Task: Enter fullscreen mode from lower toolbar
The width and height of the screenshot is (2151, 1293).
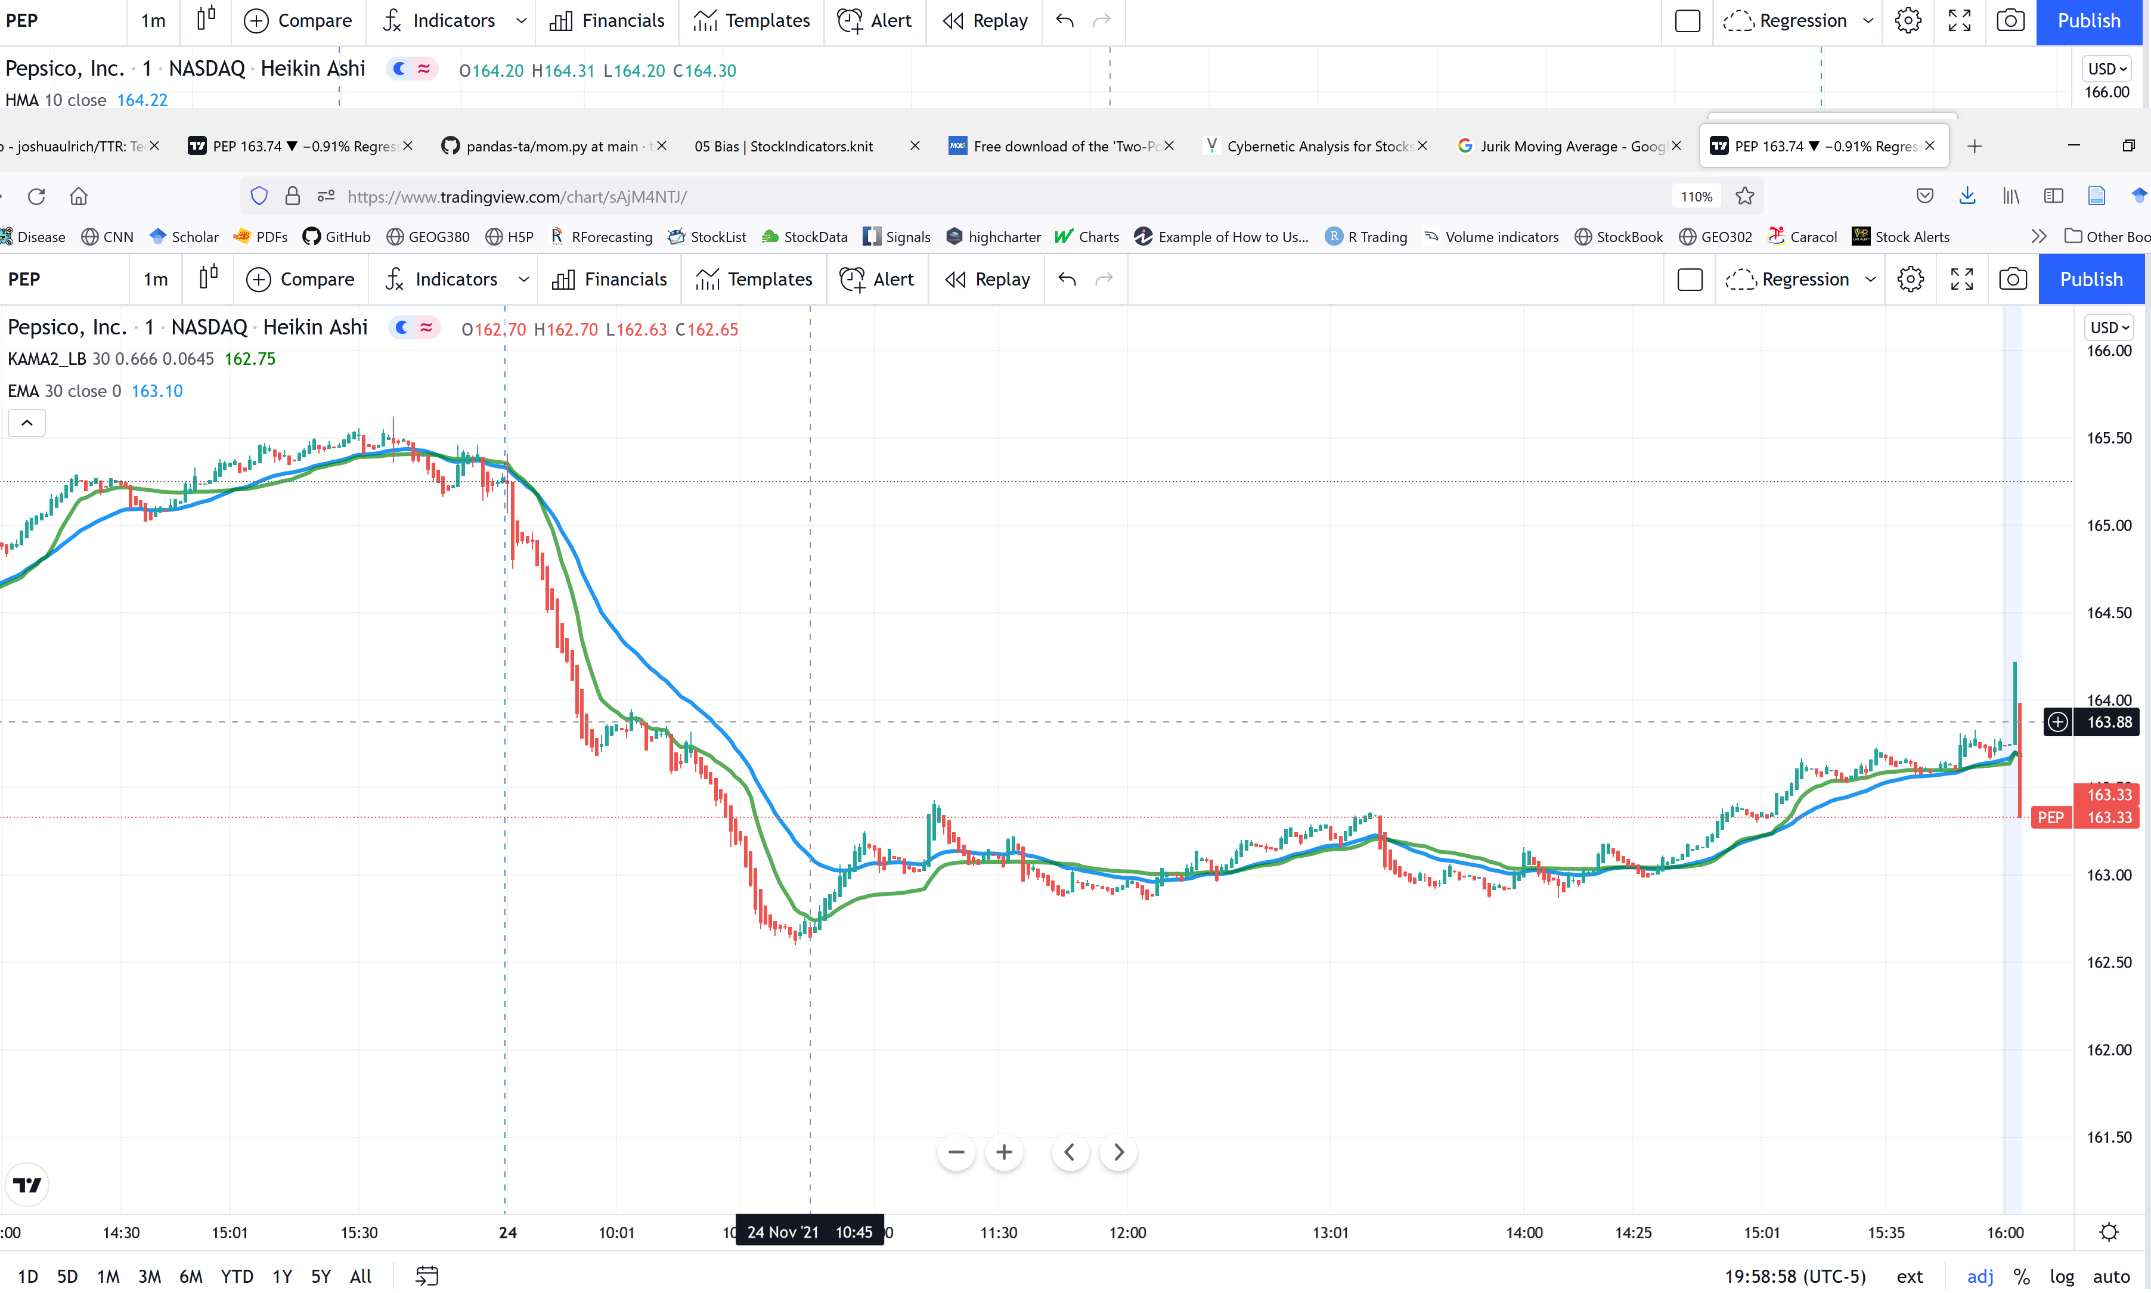Action: 1962,279
